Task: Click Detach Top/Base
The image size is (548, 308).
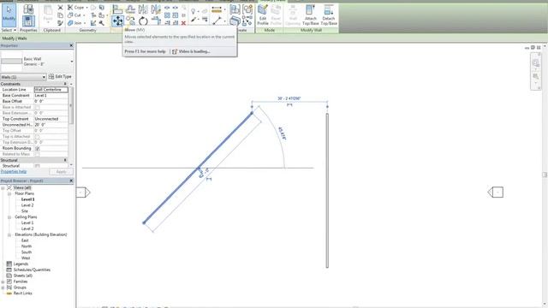Action: coord(329,15)
